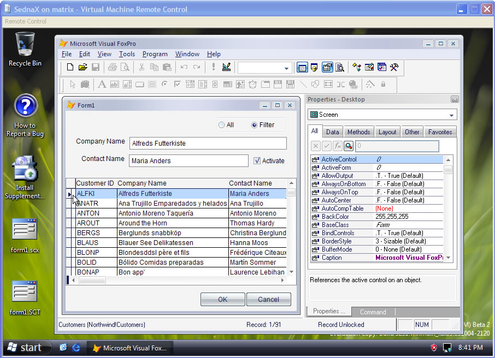
Task: Select the Filter radio button
Action: coord(263,125)
